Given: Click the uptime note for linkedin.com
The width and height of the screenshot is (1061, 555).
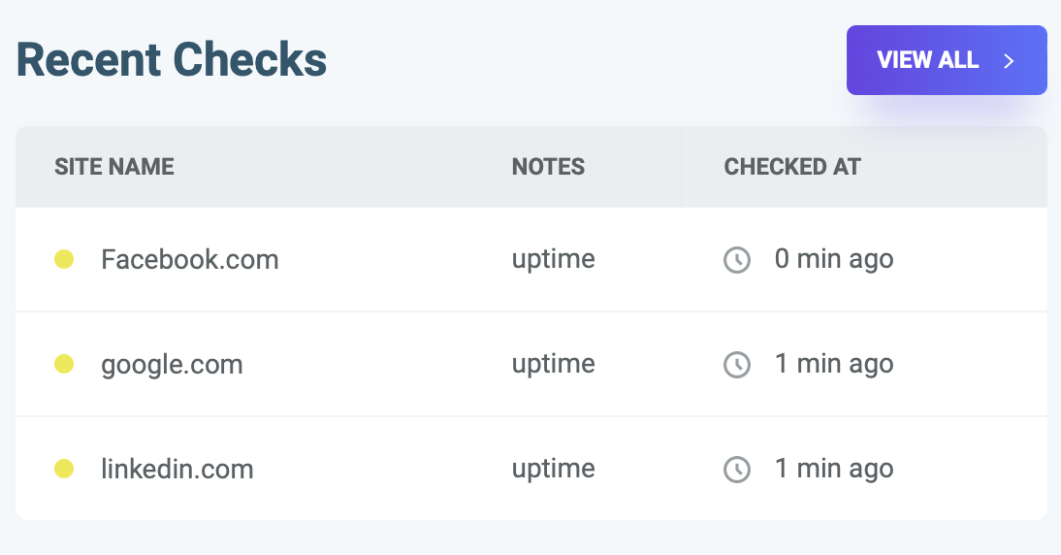Looking at the screenshot, I should click(x=553, y=469).
